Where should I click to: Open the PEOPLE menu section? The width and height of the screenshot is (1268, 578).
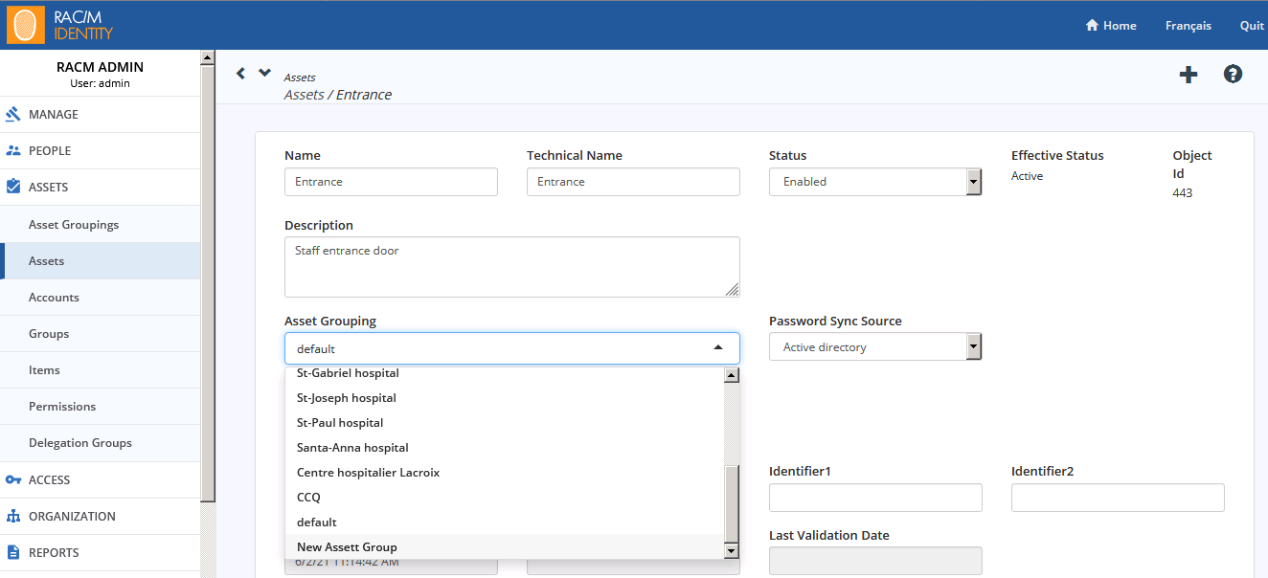pos(101,150)
